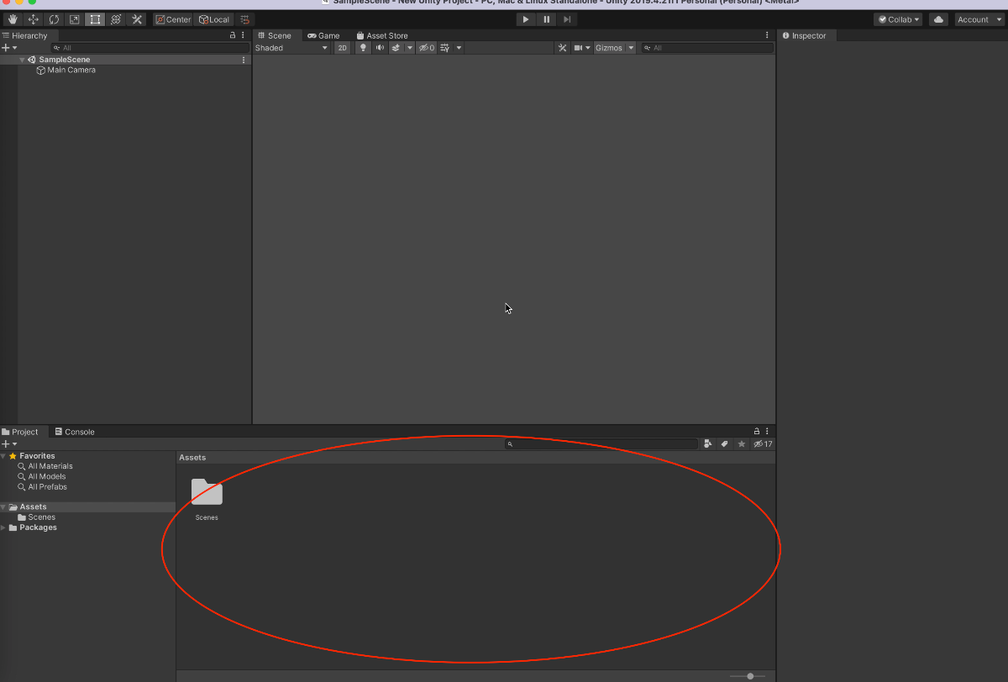Search assets by label in Project
Image resolution: width=1008 pixels, height=682 pixels.
pos(725,443)
